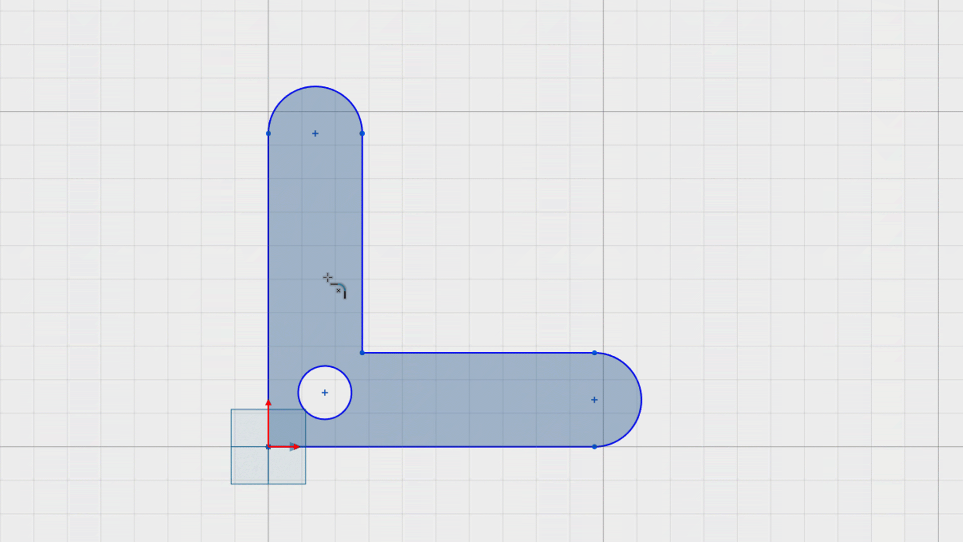The width and height of the screenshot is (963, 542).
Task: Click the rounded right-end arc of the profile
Action: (641, 400)
